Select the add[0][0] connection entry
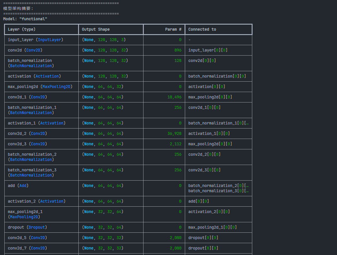Viewport: 337px width, 255px height. click(x=198, y=201)
